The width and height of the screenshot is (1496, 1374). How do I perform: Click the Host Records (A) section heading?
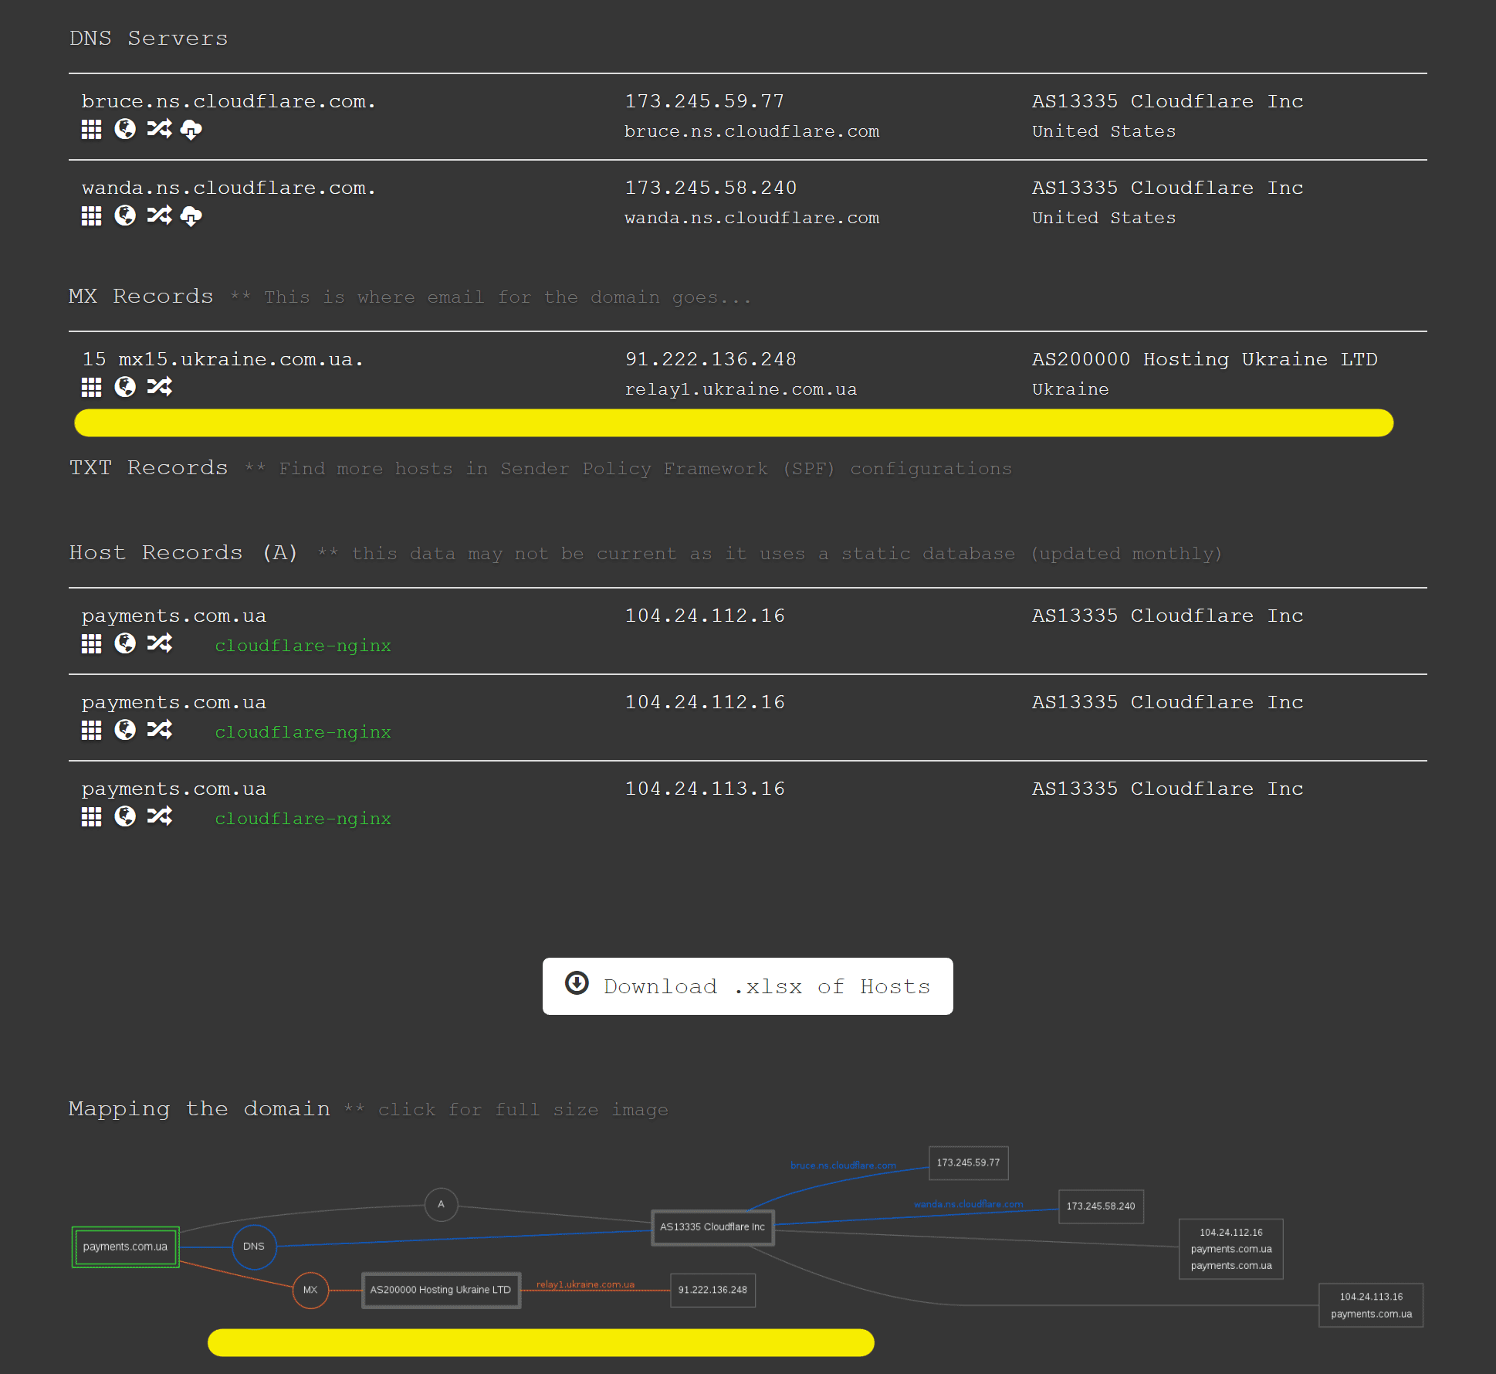coord(183,552)
